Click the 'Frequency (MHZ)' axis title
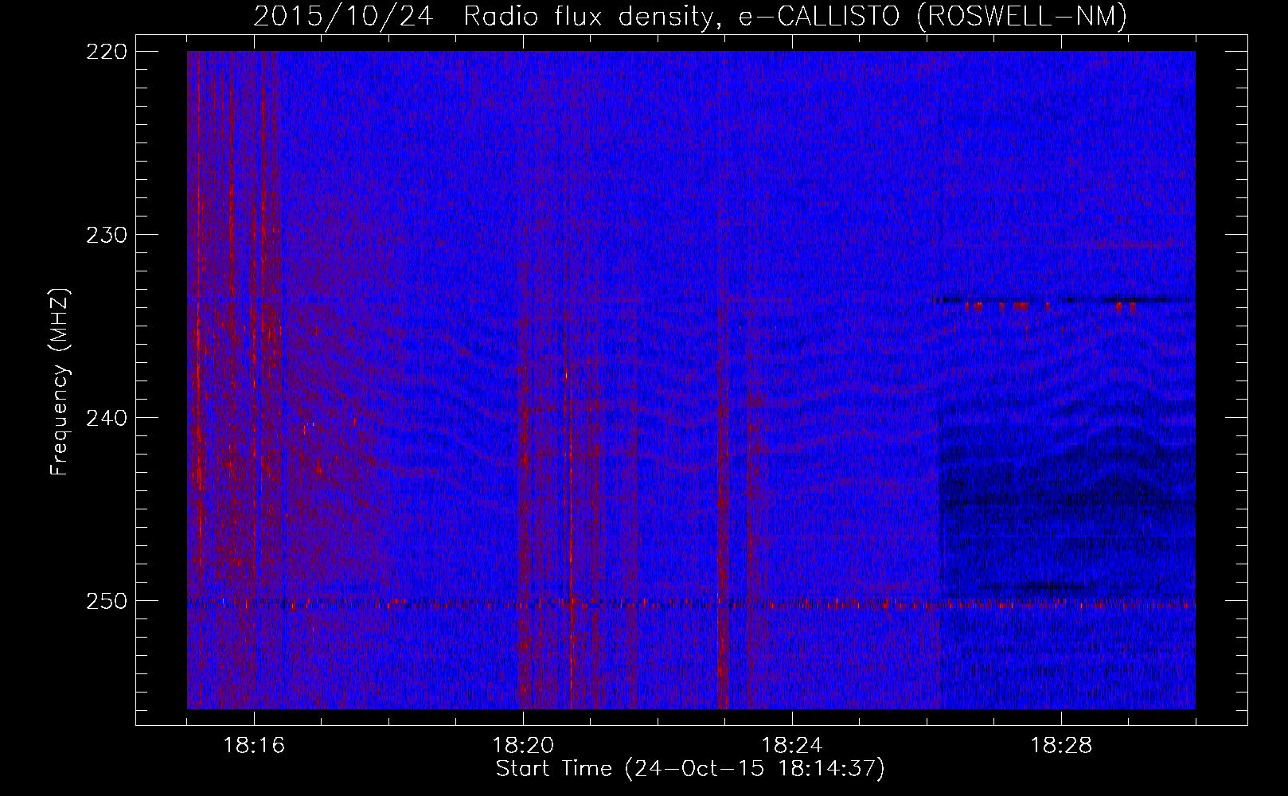 [60, 381]
